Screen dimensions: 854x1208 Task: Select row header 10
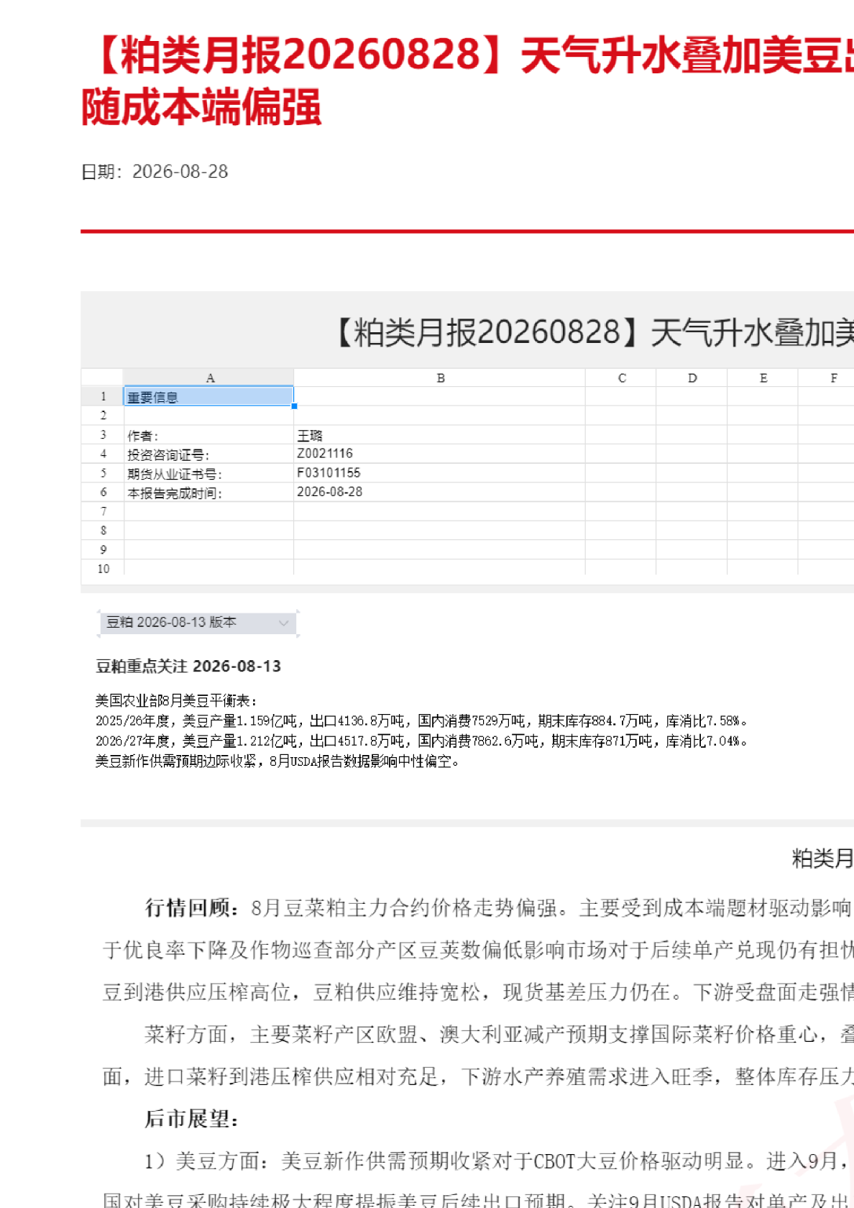pos(103,568)
